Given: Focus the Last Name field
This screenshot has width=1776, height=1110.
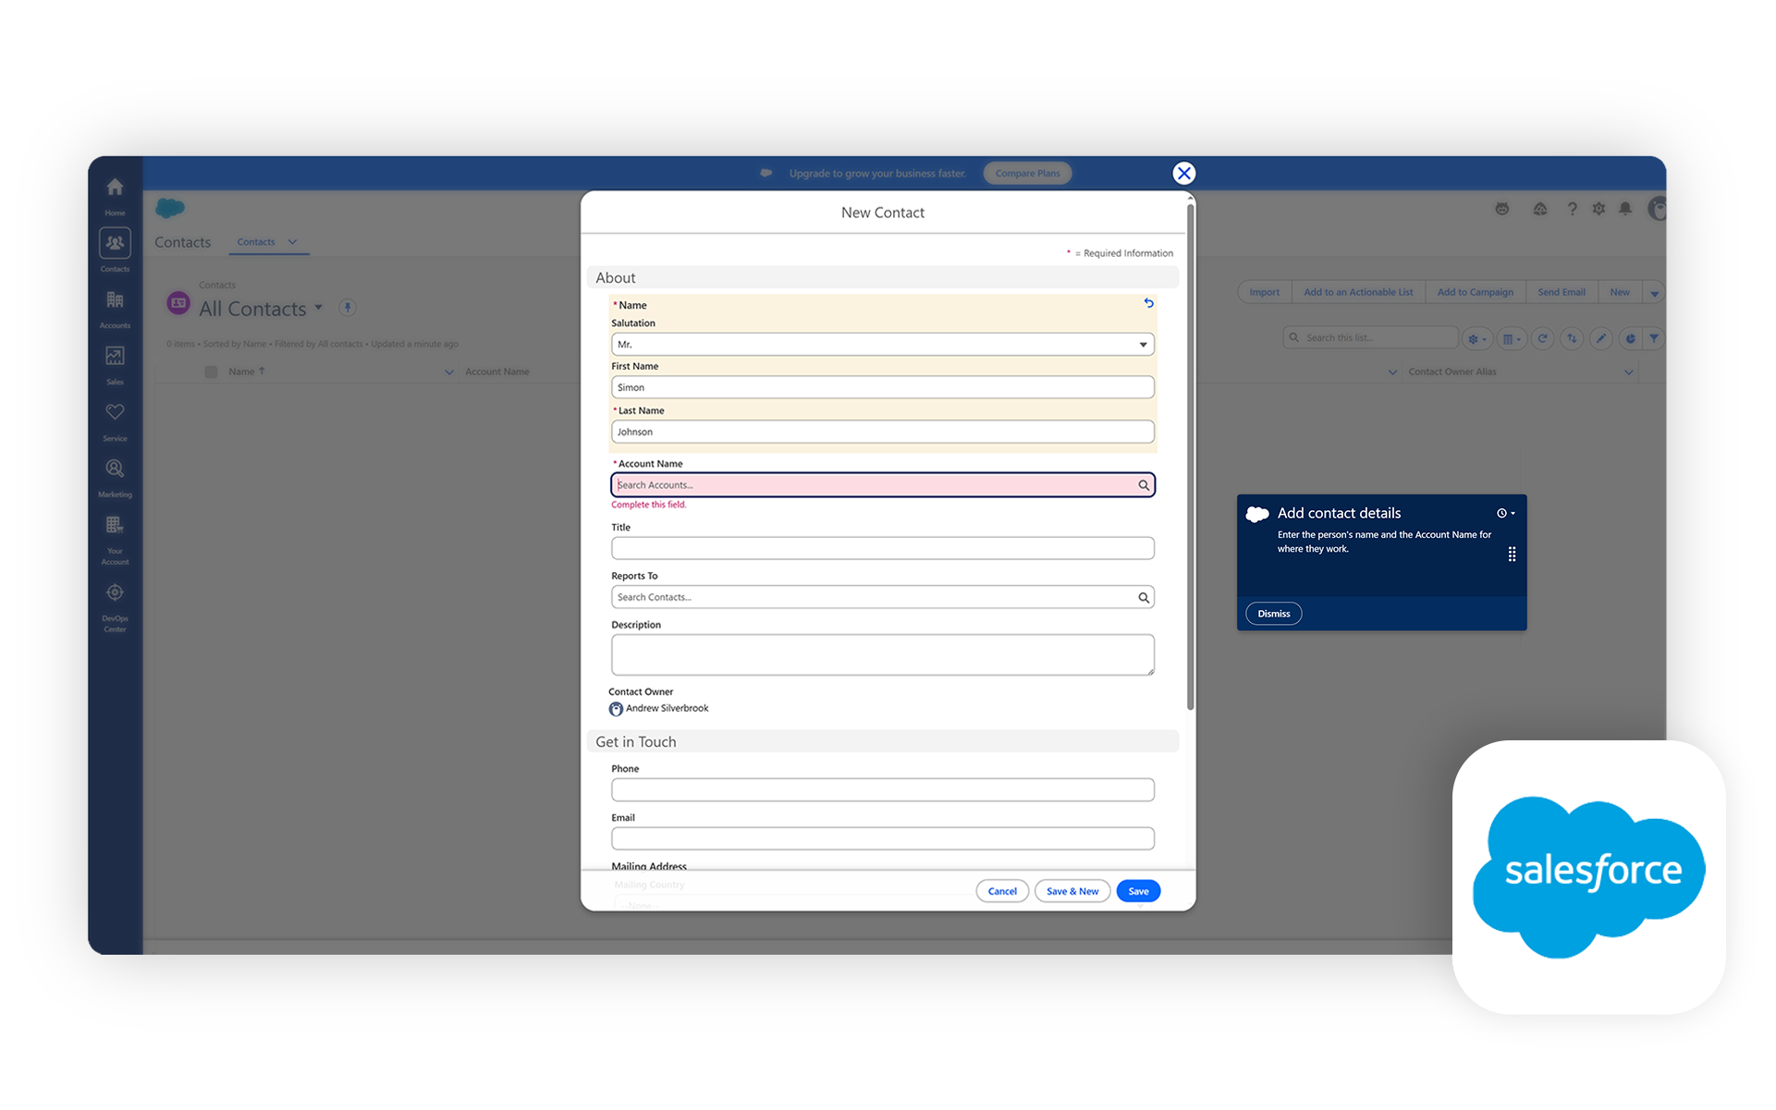Looking at the screenshot, I should 882,433.
